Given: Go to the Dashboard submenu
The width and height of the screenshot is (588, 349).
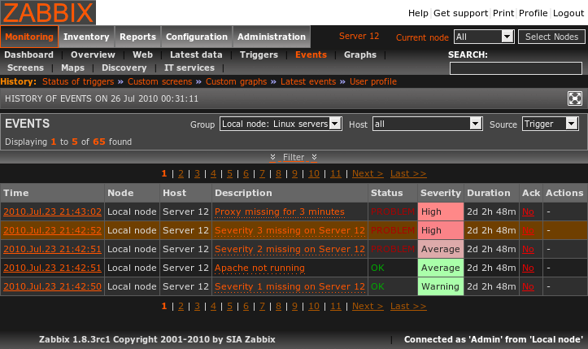Looking at the screenshot, I should tap(29, 55).
